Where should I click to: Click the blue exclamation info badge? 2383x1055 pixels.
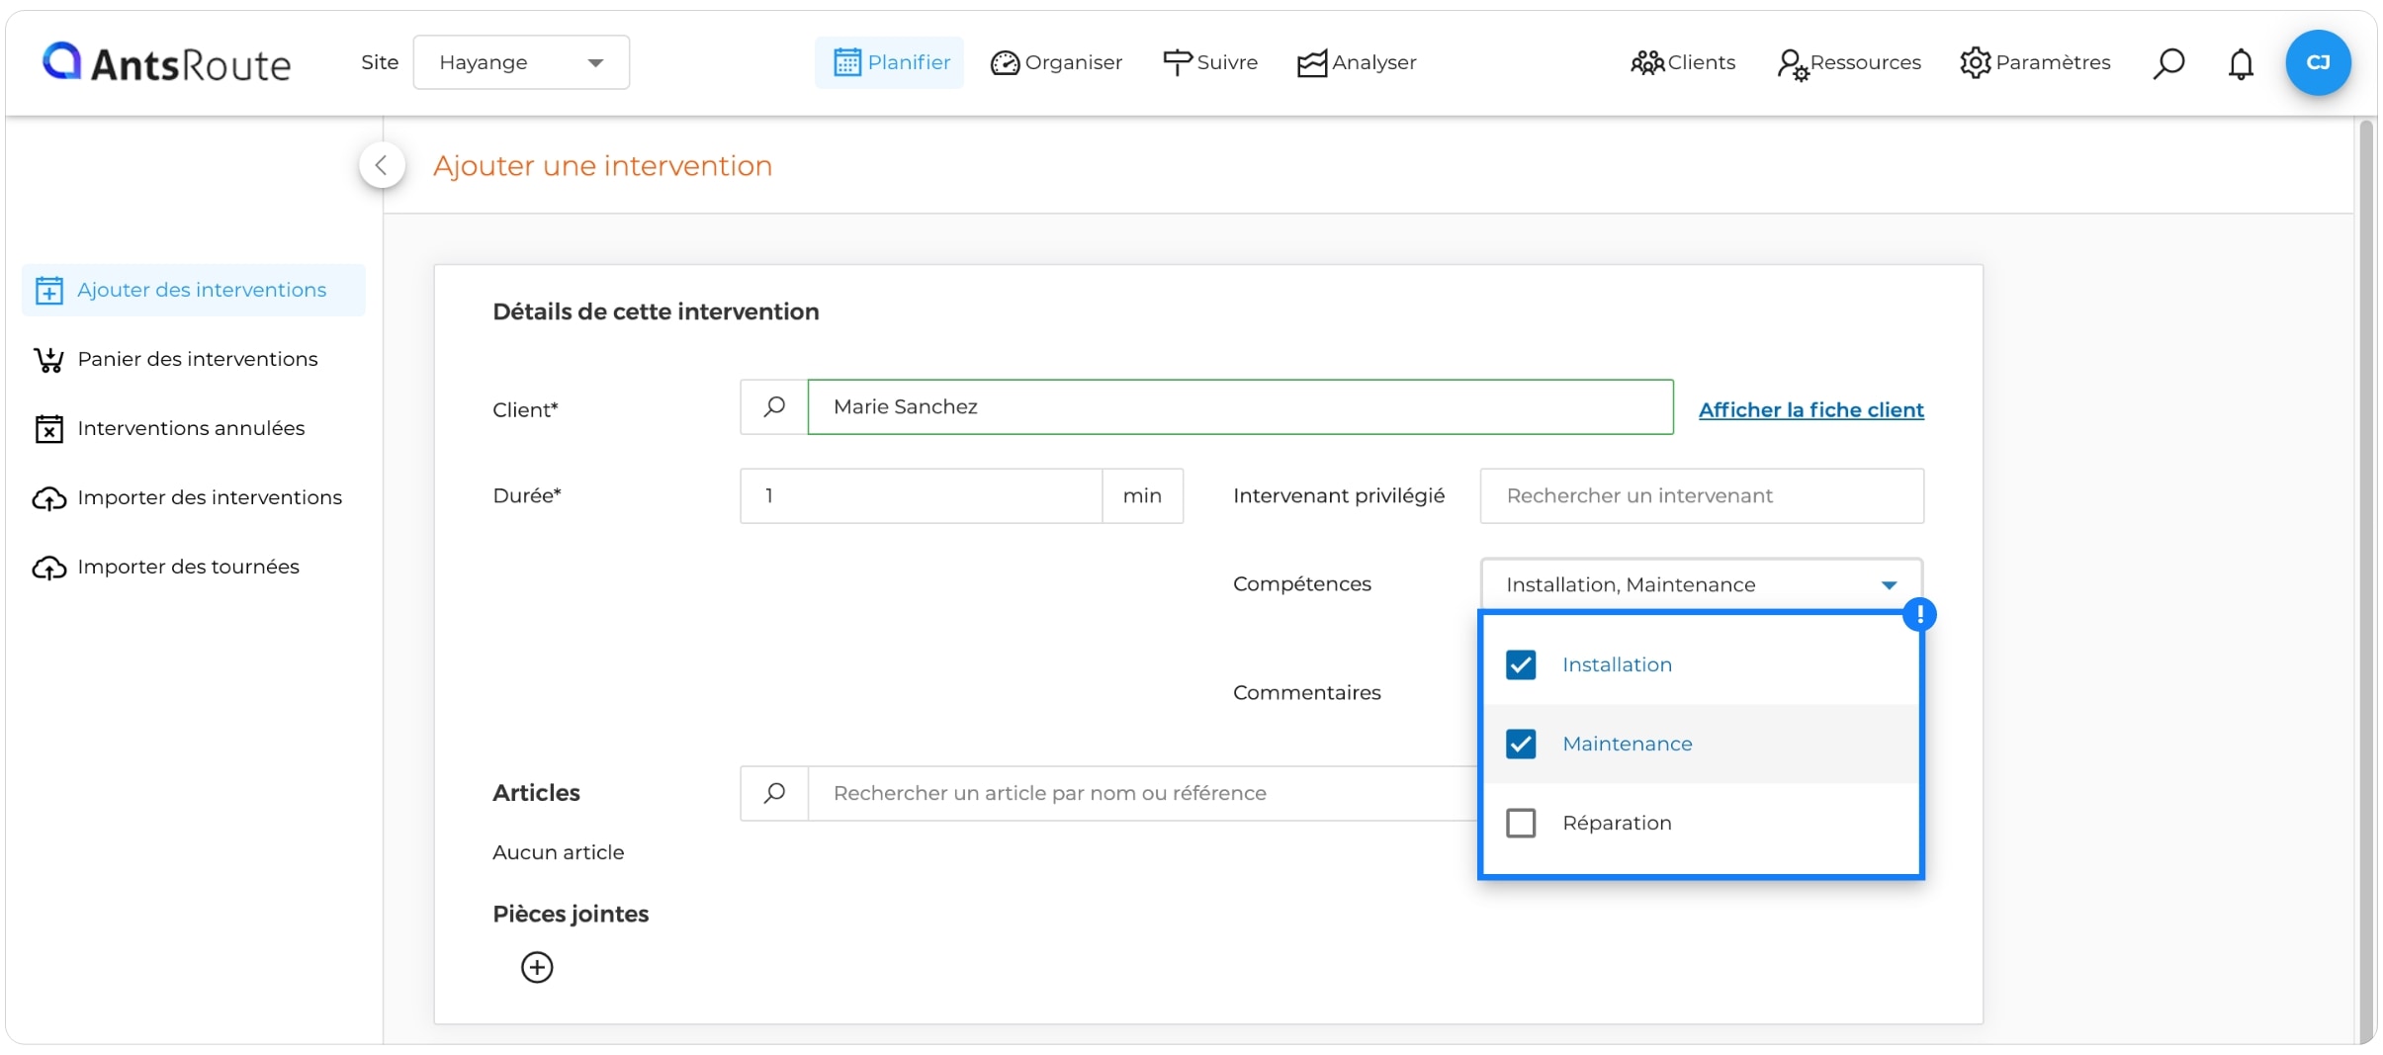tap(1919, 614)
